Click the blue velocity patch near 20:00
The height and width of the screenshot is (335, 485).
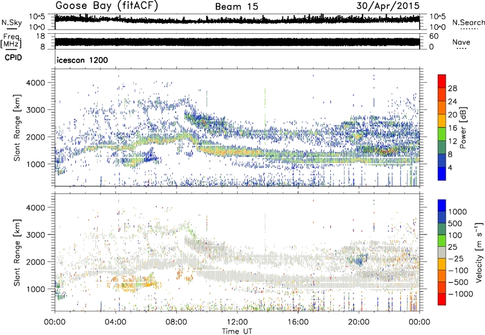coord(360,260)
